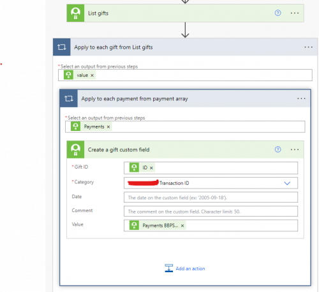This screenshot has width=319, height=292.
Task: Click the payment loop icon
Action: pos(69,98)
